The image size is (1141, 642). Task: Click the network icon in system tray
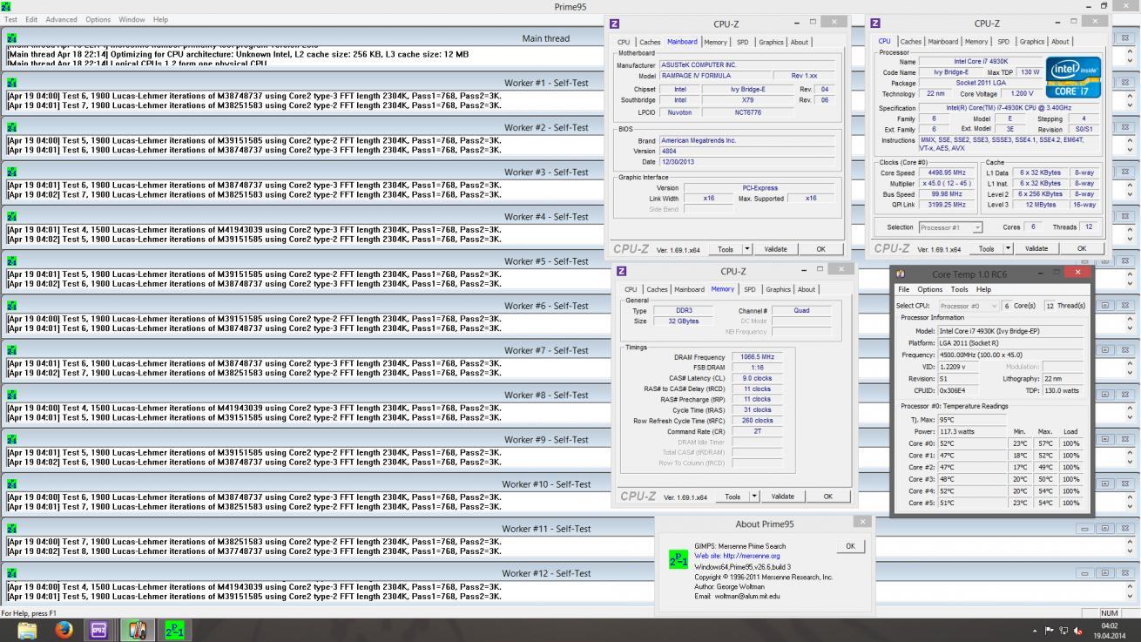point(1063,631)
